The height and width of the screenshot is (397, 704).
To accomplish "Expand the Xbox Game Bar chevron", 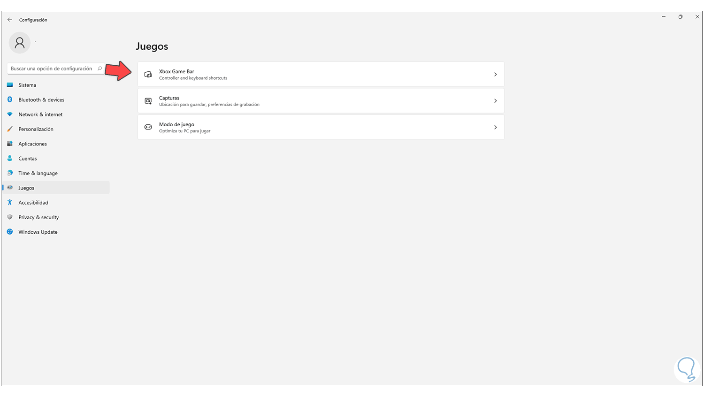I will [x=495, y=75].
